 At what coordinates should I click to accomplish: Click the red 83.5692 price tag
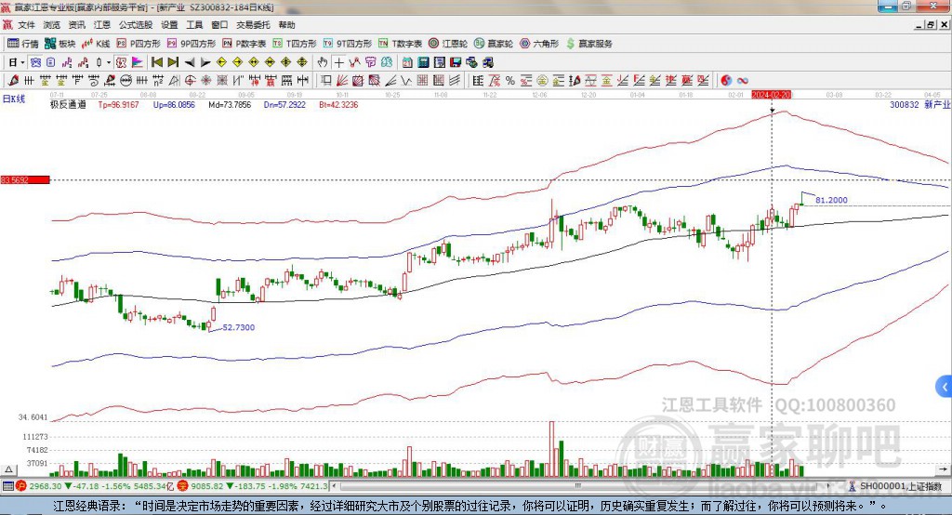coord(25,179)
